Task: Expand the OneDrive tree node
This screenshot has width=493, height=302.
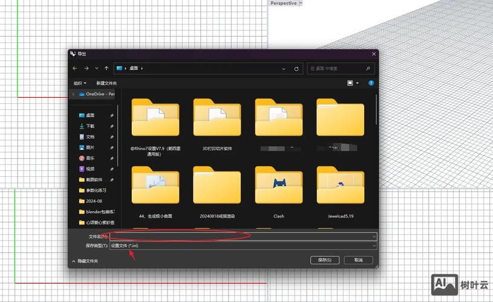Action: [74, 94]
